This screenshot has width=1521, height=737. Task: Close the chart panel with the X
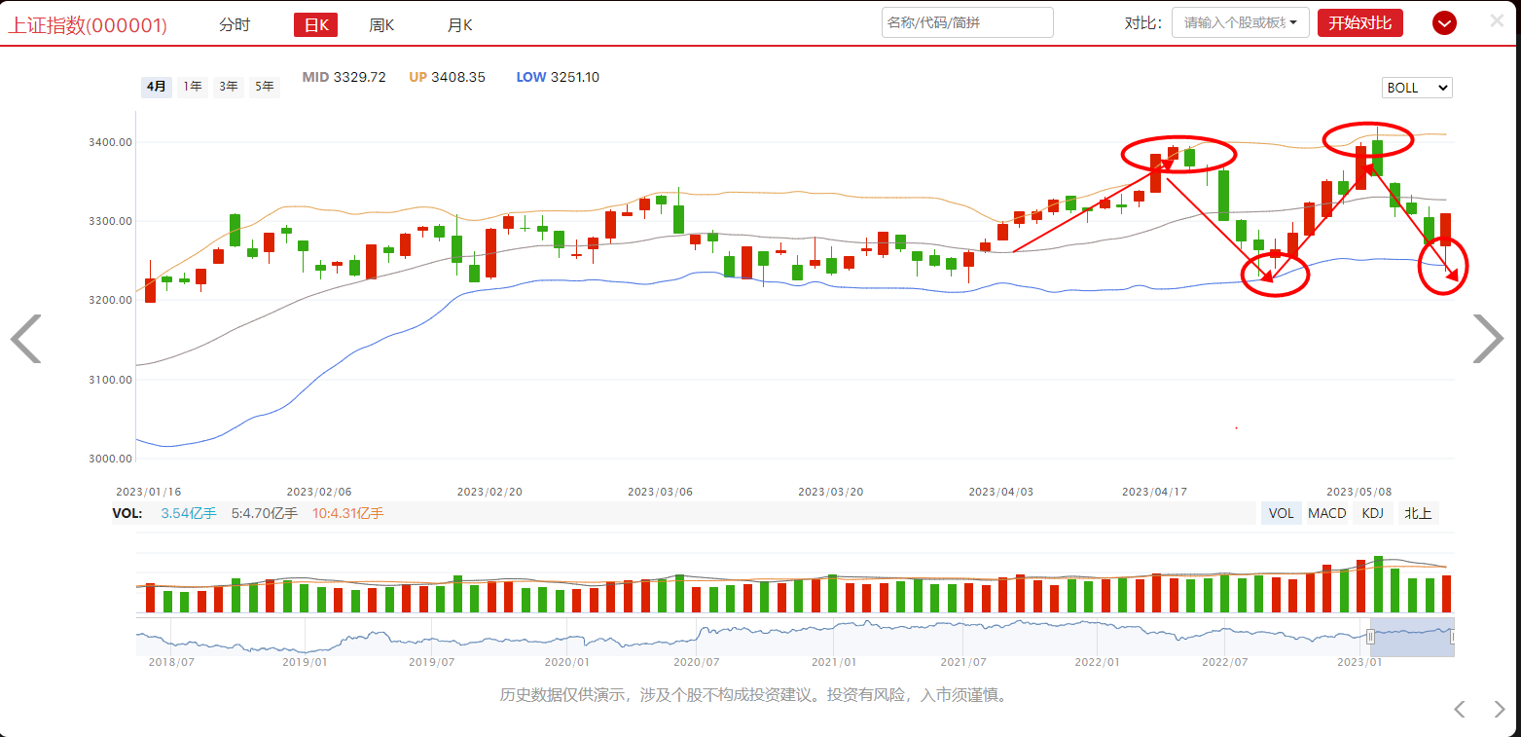[1497, 19]
